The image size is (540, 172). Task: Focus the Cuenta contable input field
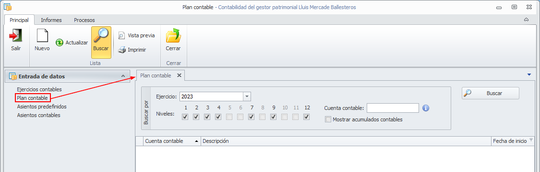(393, 108)
